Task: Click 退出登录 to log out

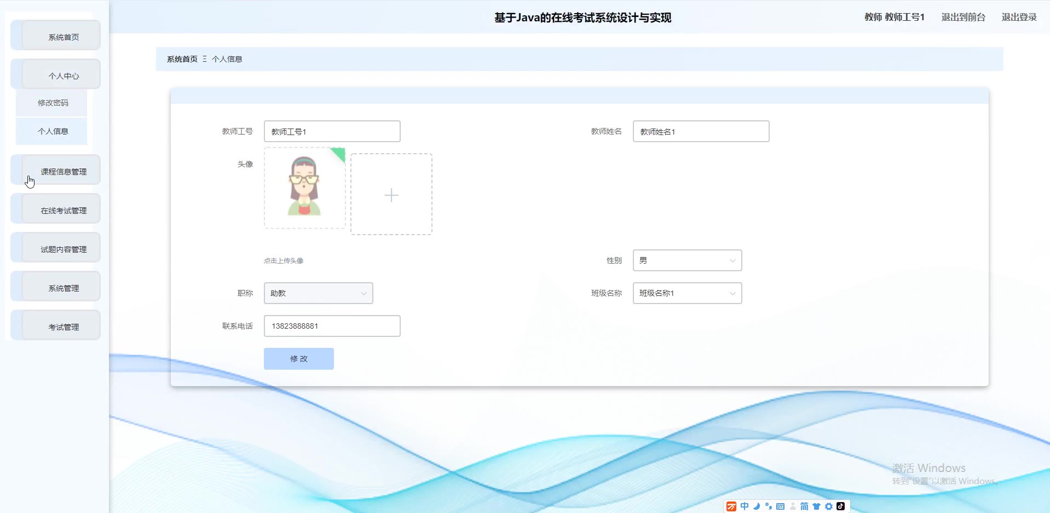Action: [1019, 18]
